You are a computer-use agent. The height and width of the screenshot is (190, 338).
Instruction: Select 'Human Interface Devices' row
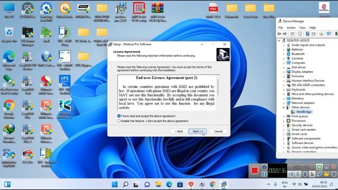(x=308, y=81)
